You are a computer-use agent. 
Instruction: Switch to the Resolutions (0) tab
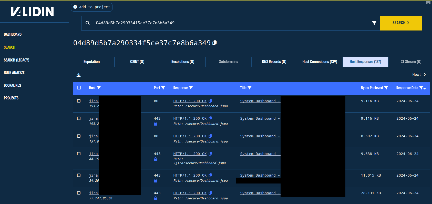[x=183, y=62]
